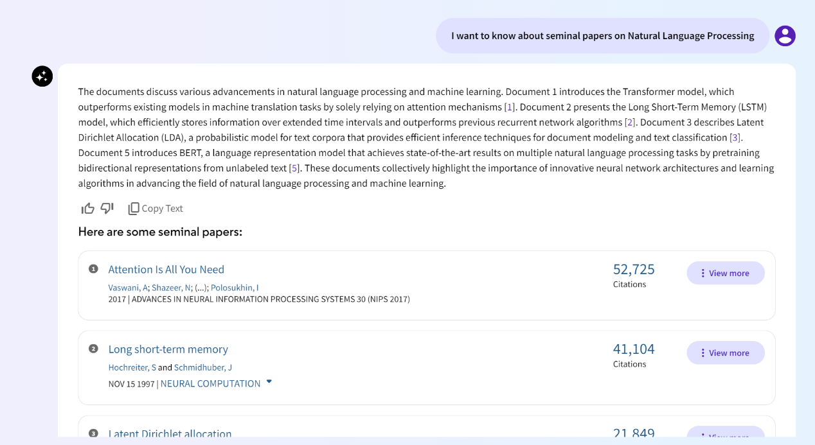
Task: Click the black AI sparkle assistant icon
Action: tap(42, 76)
